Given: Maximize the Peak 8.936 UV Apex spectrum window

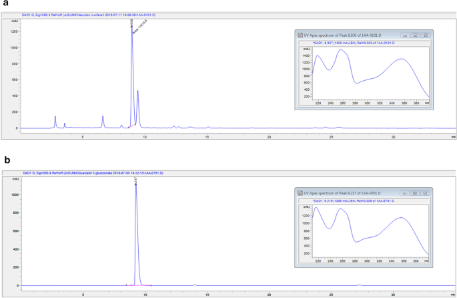Looking at the screenshot, I should coord(416,35).
